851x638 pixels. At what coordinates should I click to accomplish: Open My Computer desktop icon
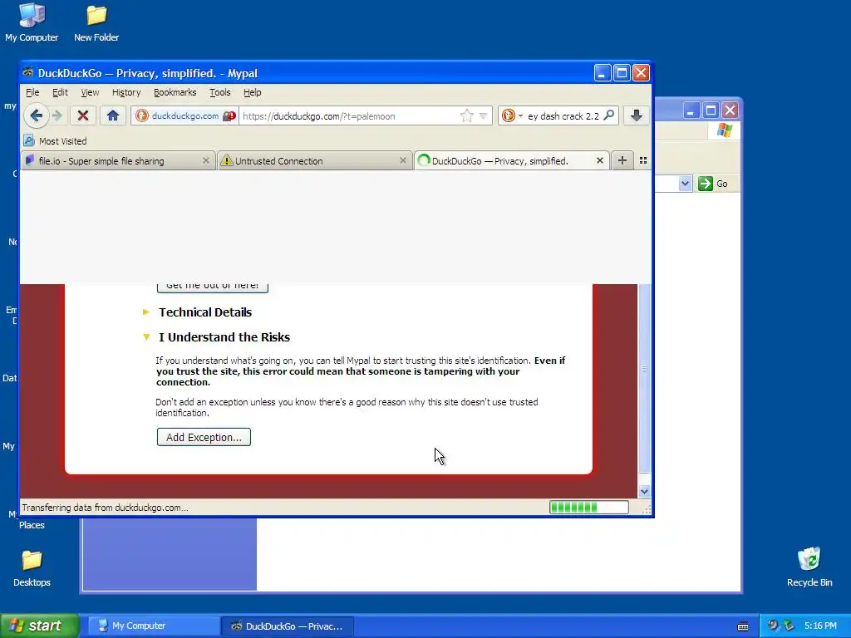[x=32, y=22]
